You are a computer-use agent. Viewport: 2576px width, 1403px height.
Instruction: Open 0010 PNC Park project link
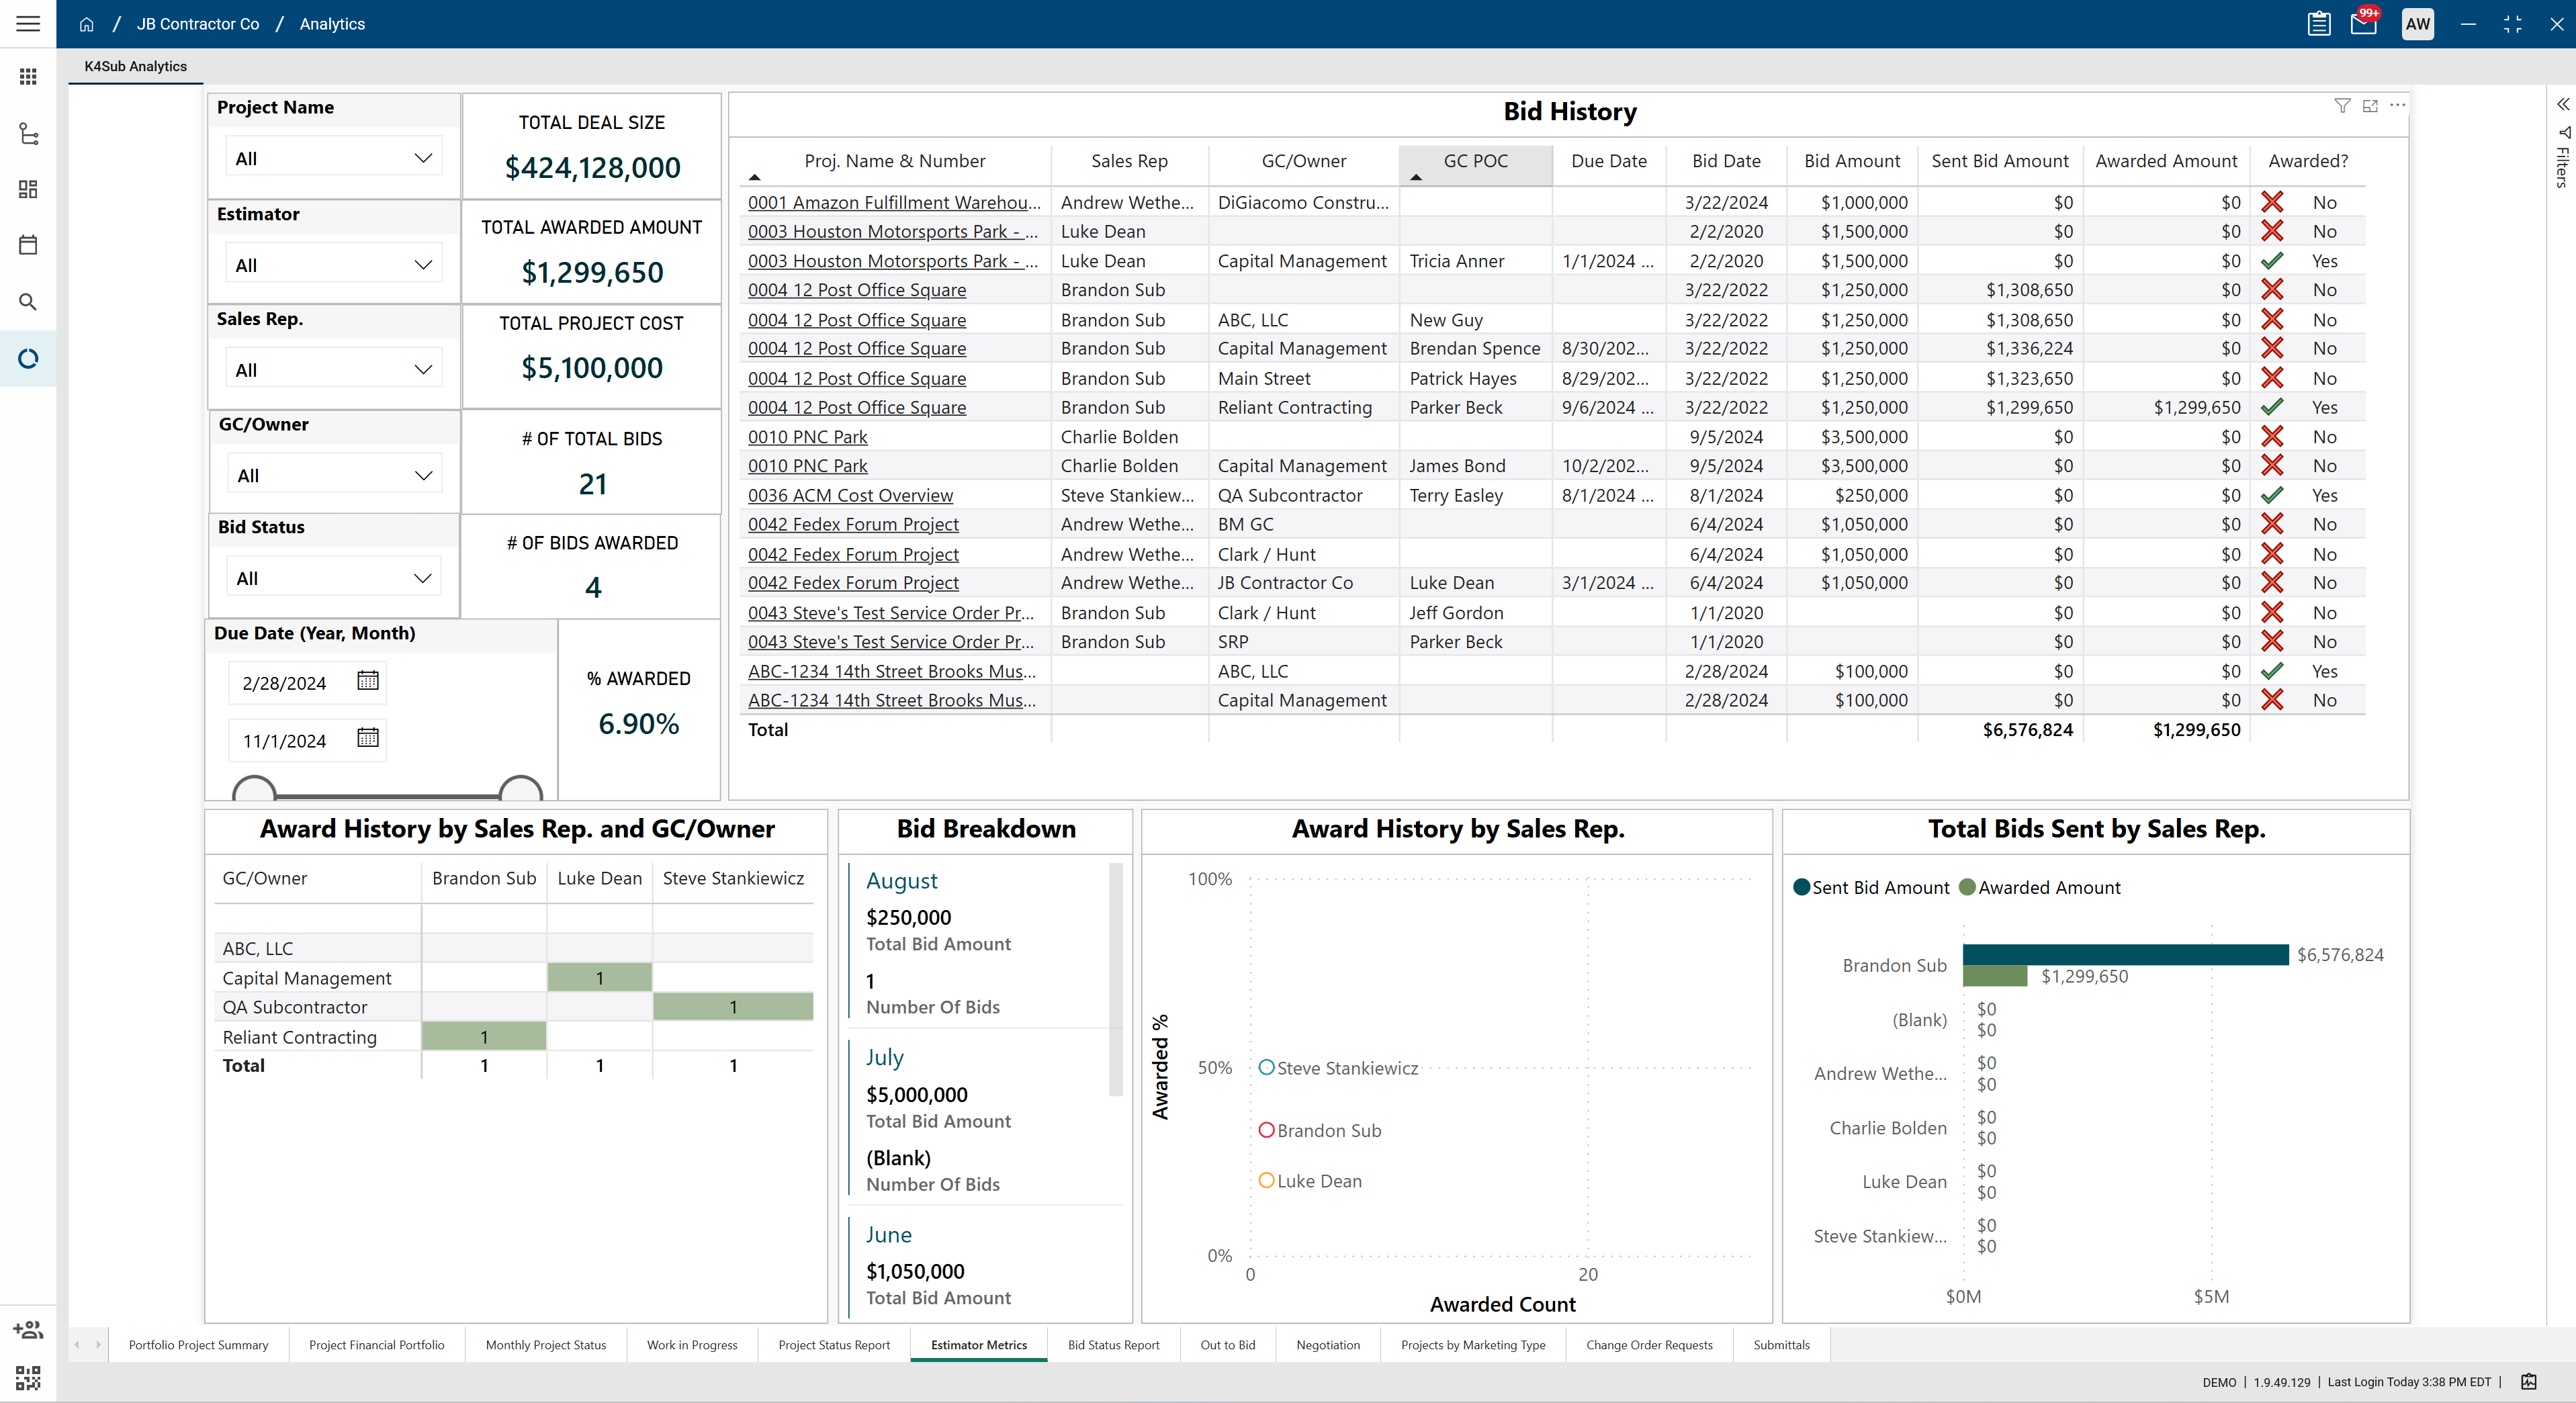coord(807,437)
